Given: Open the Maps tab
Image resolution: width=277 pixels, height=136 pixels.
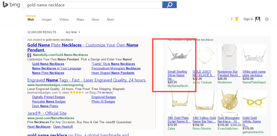Looking at the screenshot, I should tap(80, 19).
